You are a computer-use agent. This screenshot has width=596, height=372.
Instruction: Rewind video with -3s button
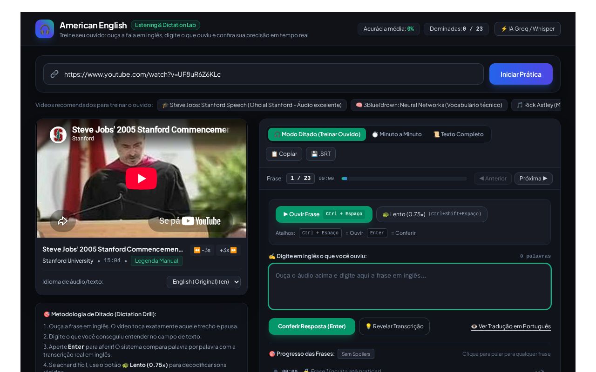202,250
